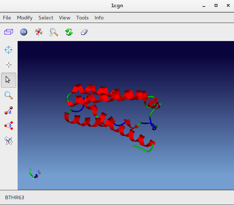Maximize the 1cgn window

216,5
